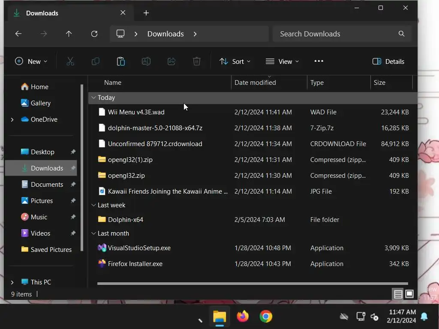Image resolution: width=439 pixels, height=329 pixels.
Task: Click the Downloads breadcrumb in address bar
Action: (x=165, y=34)
